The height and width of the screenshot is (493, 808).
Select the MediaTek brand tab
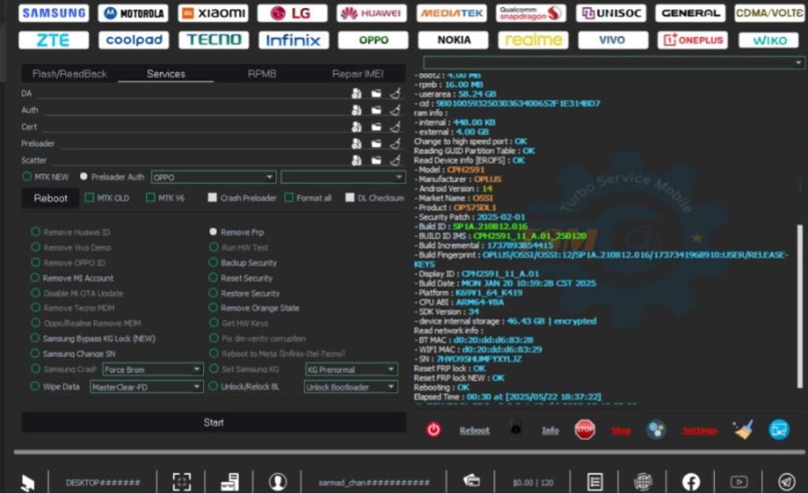tap(452, 13)
